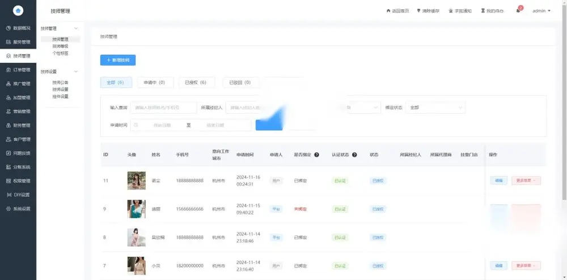The height and width of the screenshot is (280, 567).
Task: Open the admin account dropdown
Action: click(x=541, y=11)
